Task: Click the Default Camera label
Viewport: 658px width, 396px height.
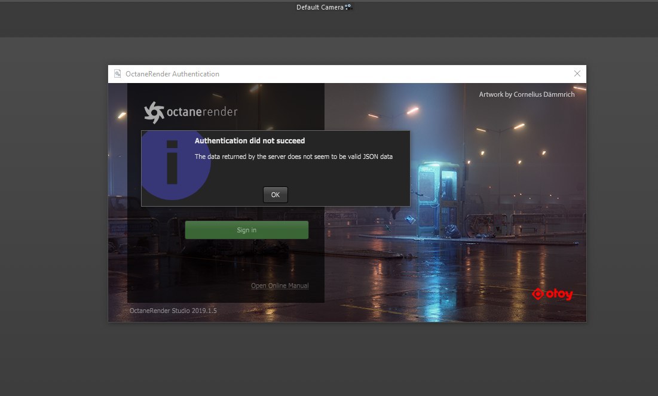Action: click(320, 7)
